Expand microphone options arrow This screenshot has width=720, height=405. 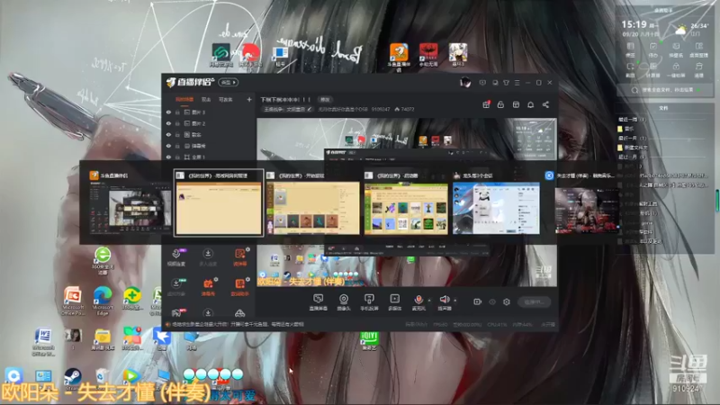pyautogui.click(x=429, y=301)
